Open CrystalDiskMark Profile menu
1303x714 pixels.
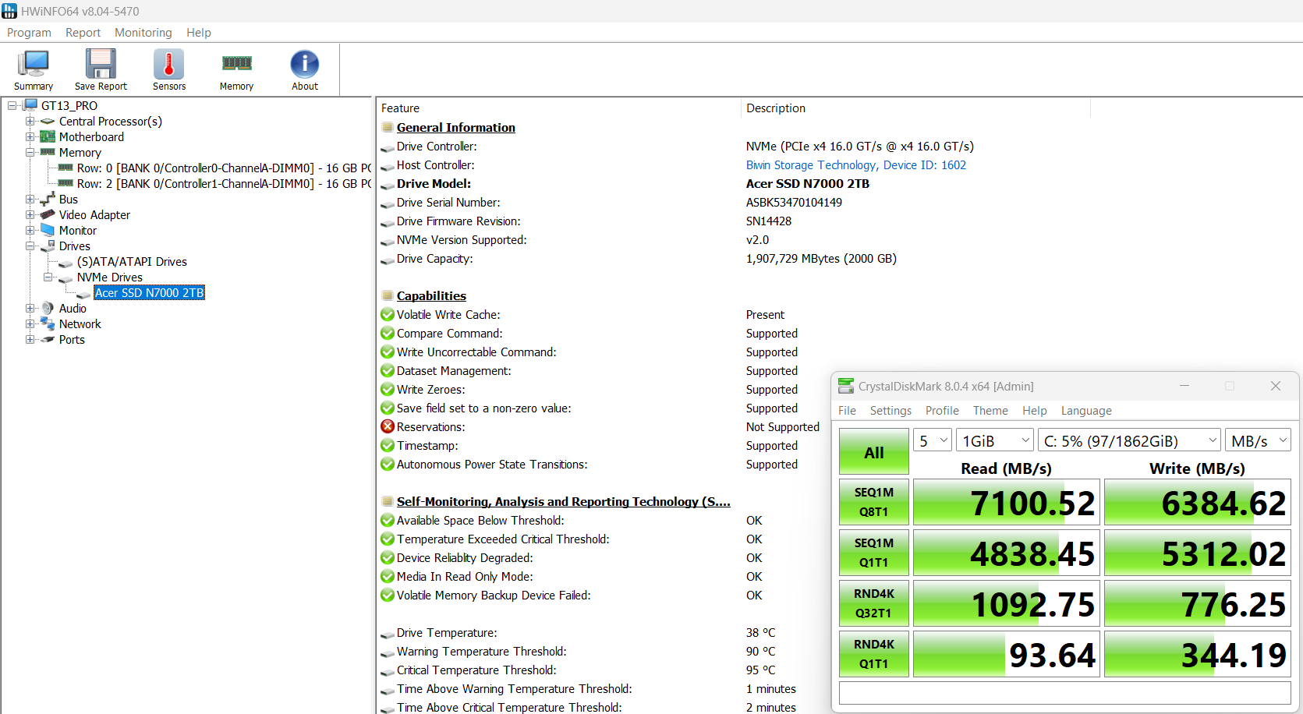coord(942,410)
